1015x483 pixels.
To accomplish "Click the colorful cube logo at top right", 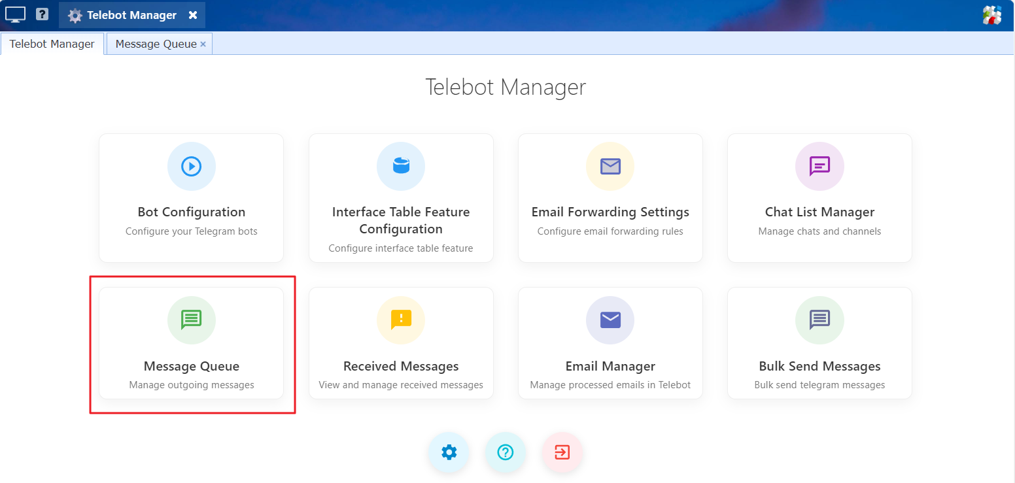I will [x=992, y=15].
